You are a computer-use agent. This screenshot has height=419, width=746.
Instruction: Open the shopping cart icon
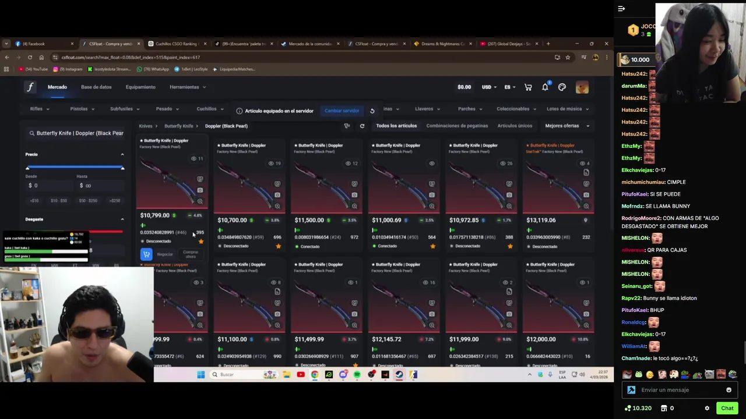pos(528,87)
